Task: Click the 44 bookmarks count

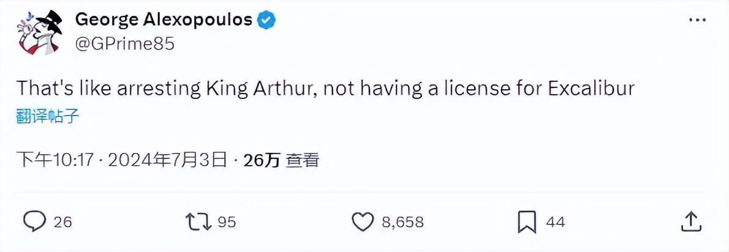Action: click(x=555, y=222)
